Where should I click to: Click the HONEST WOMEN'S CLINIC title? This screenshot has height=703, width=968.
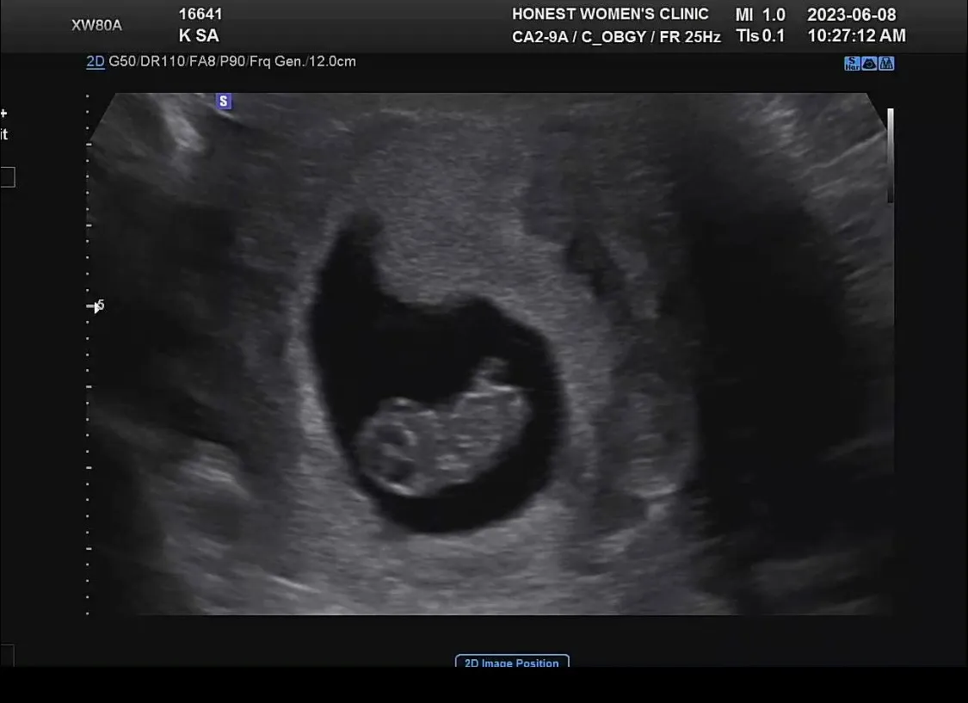coord(610,14)
